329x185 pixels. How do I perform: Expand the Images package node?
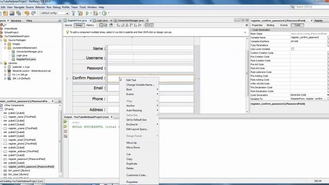click(5, 44)
